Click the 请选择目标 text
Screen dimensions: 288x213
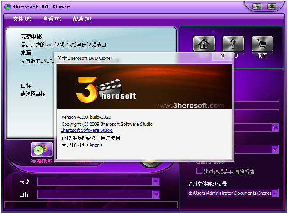[33, 94]
